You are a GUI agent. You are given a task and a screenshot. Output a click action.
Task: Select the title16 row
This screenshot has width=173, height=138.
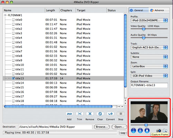(63, 92)
